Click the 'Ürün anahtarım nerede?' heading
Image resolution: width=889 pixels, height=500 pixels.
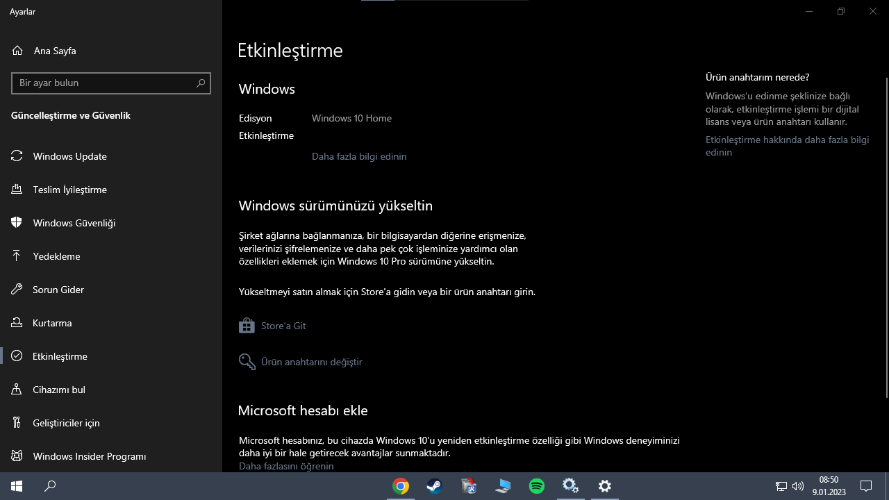pyautogui.click(x=758, y=77)
